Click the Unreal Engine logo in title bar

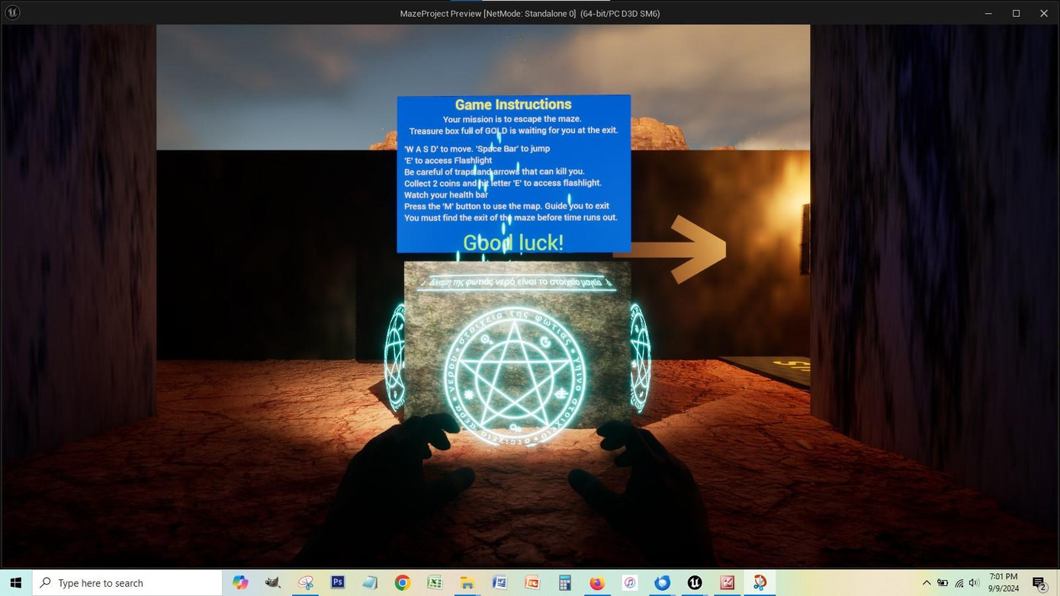click(12, 12)
